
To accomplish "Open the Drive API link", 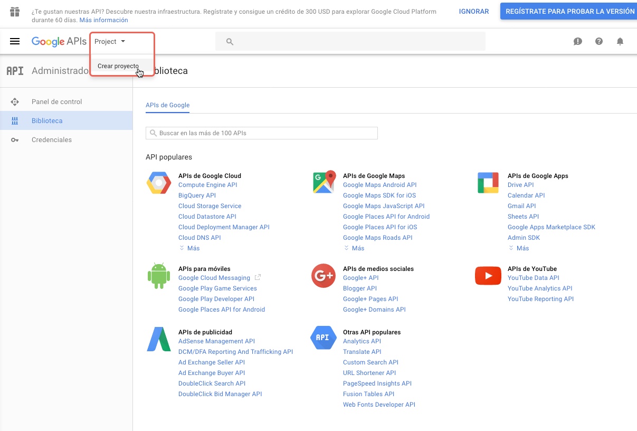I will 521,185.
